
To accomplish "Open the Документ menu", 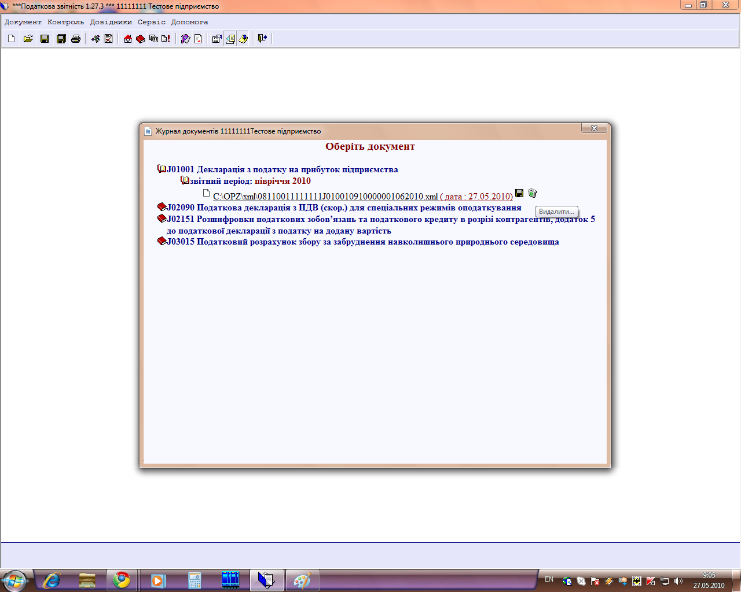I will click(x=23, y=22).
